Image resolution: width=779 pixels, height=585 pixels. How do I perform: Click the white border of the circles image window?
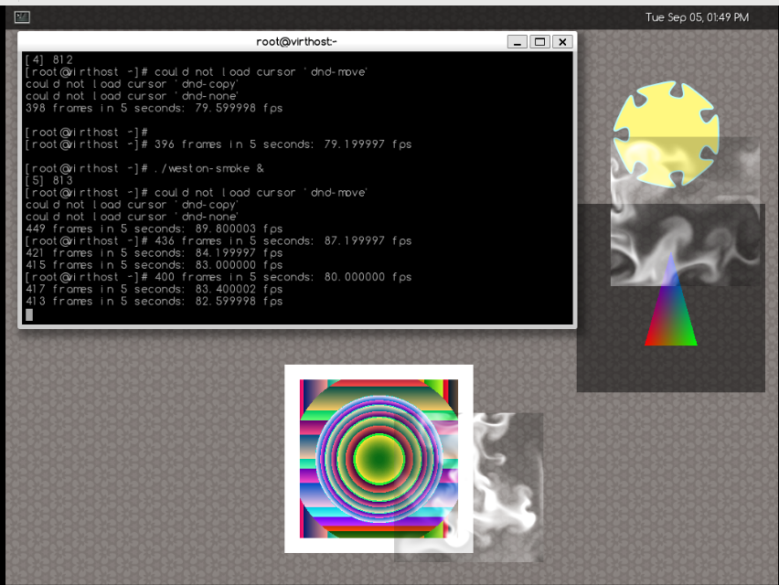(x=379, y=370)
